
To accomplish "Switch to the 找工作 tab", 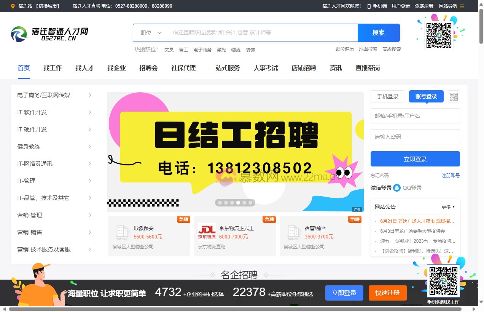I will (x=53, y=68).
